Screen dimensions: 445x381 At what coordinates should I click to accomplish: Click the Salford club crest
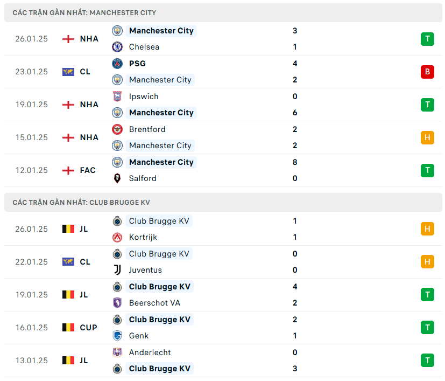click(117, 178)
